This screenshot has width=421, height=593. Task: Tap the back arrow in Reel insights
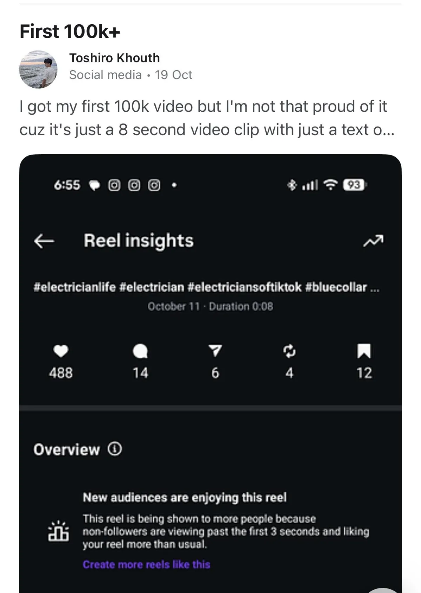44,241
